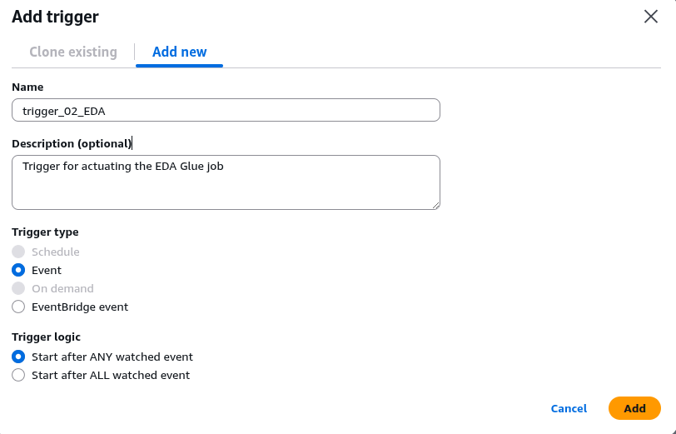Choose the Event trigger type

click(x=18, y=270)
